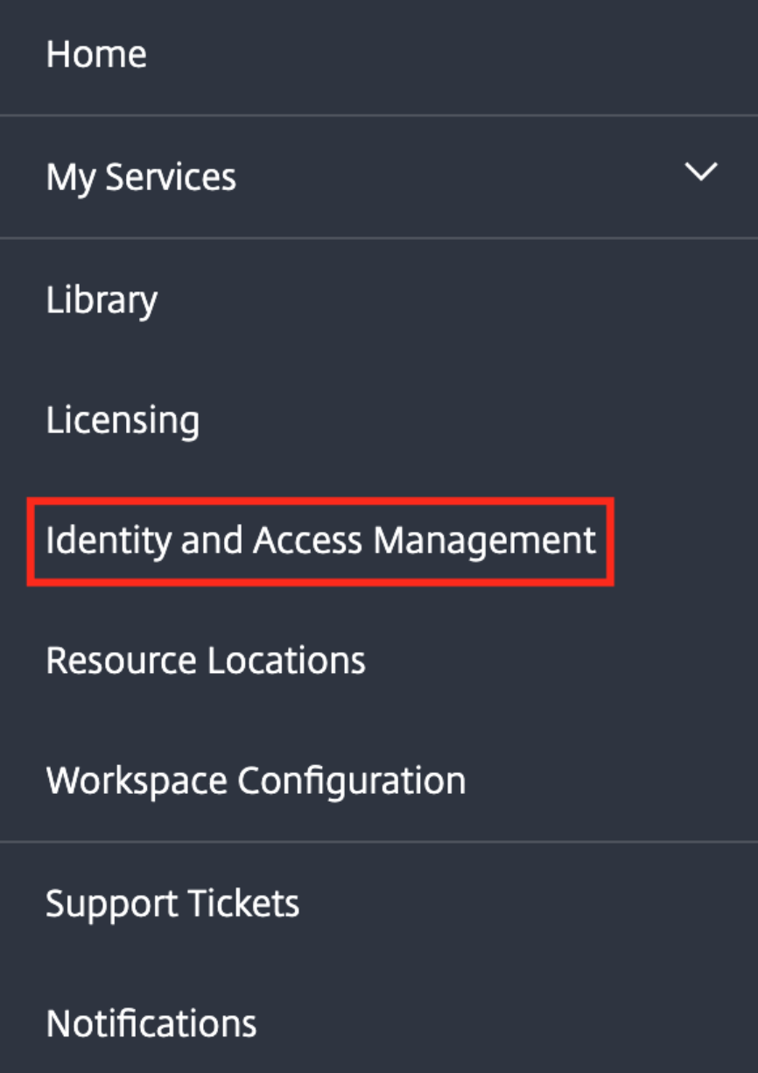Navigate to Resource Locations
Screen dimensions: 758x1073
pyautogui.click(x=206, y=660)
